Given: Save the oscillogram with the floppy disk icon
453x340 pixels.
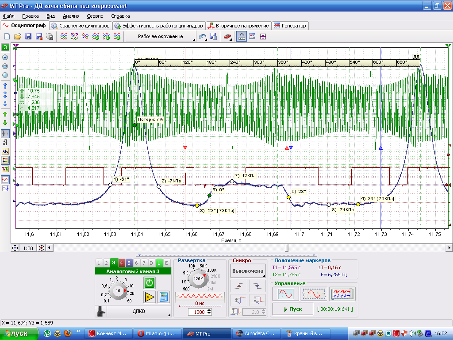Looking at the screenshot, I should pyautogui.click(x=28, y=36).
